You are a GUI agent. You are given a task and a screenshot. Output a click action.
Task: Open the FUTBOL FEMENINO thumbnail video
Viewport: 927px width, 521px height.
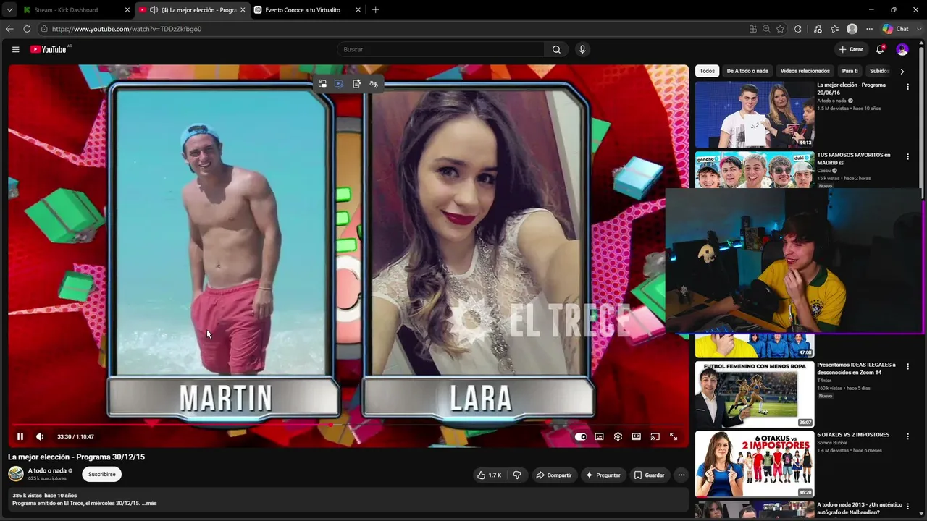(x=755, y=394)
